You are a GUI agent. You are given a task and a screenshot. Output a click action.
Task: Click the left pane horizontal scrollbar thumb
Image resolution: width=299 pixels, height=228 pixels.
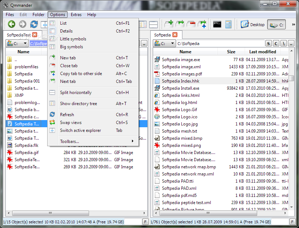(x=50, y=213)
